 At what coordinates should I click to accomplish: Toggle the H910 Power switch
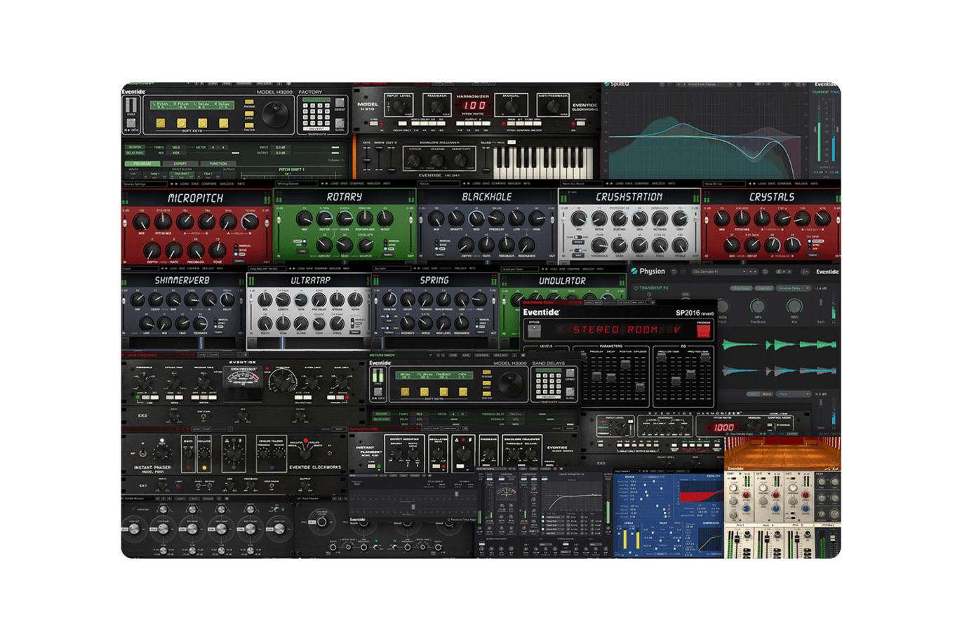581,123
